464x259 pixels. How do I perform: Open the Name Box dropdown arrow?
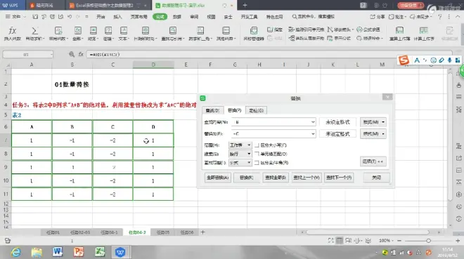[x=51, y=54]
